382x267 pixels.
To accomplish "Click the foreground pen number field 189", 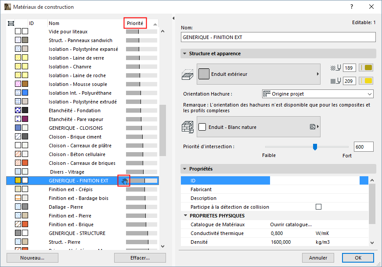I will coord(350,68).
